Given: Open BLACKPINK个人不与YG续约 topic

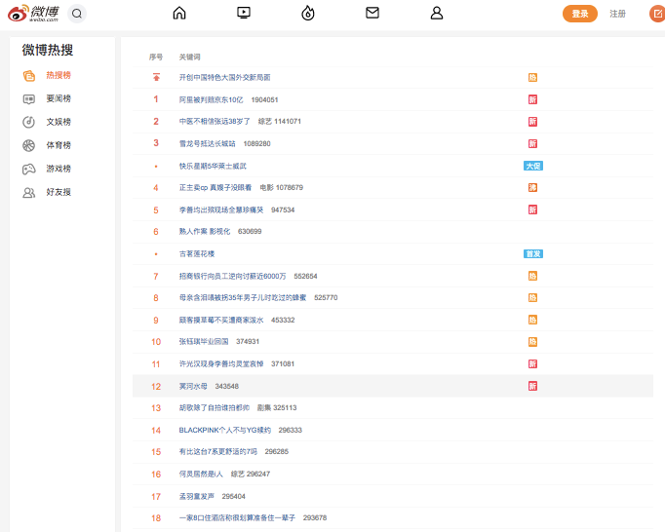Looking at the screenshot, I should [225, 430].
